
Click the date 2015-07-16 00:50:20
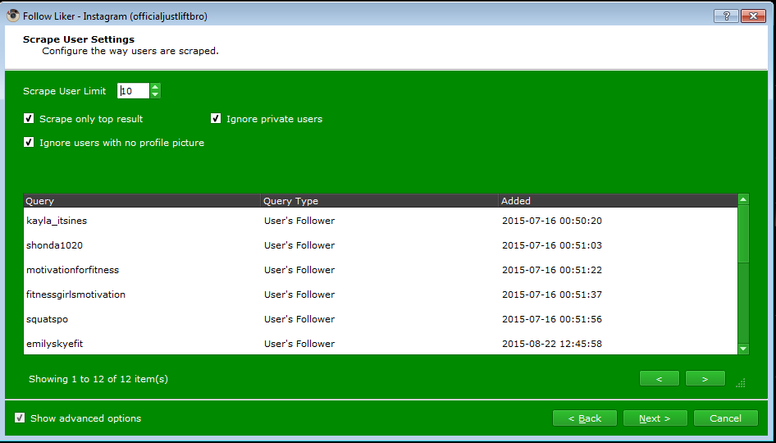(x=552, y=221)
